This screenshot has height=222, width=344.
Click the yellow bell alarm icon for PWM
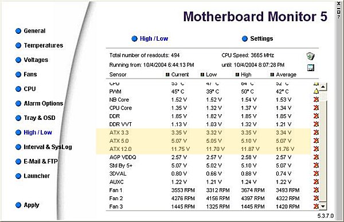[316, 91]
